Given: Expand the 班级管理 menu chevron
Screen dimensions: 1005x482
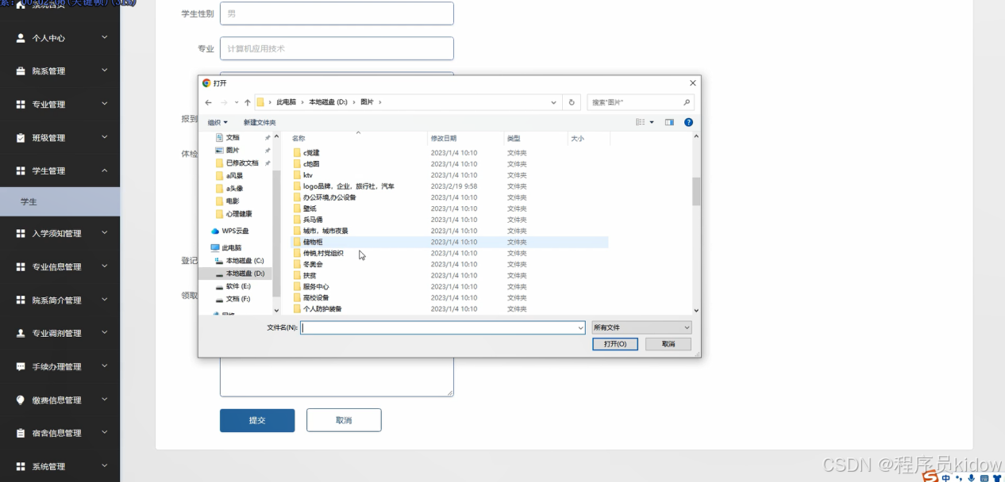Looking at the screenshot, I should [x=105, y=137].
